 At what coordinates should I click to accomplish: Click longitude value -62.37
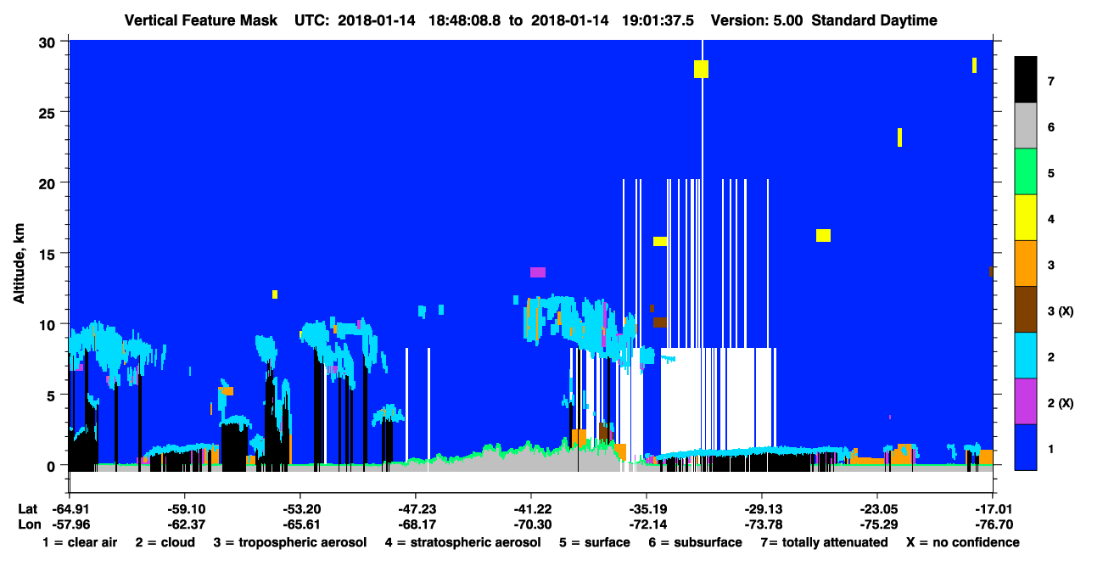[x=184, y=524]
